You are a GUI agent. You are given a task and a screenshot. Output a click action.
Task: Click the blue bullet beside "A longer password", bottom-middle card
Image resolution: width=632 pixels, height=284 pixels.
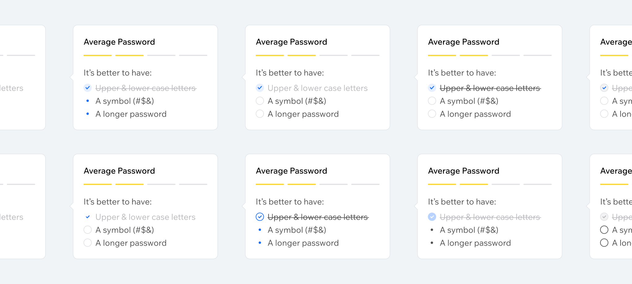(260, 243)
